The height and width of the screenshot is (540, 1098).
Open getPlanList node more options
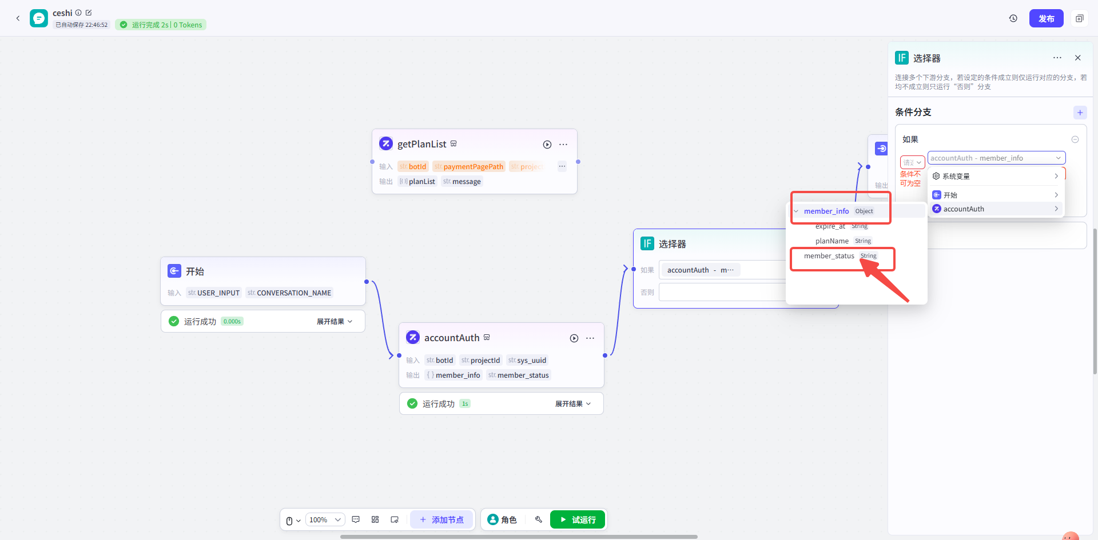click(563, 145)
